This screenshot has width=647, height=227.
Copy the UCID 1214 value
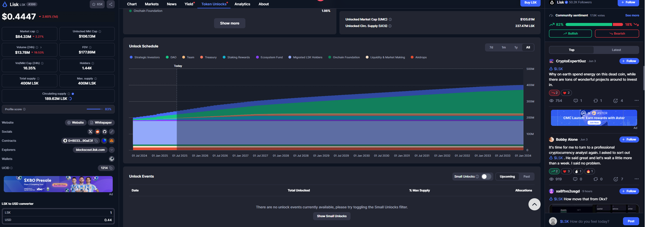click(x=111, y=168)
